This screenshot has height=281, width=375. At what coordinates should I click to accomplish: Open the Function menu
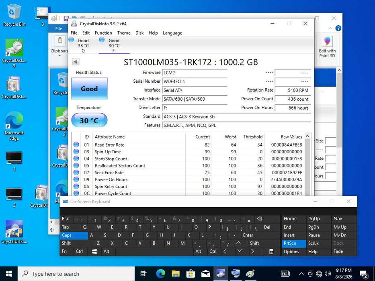click(103, 33)
